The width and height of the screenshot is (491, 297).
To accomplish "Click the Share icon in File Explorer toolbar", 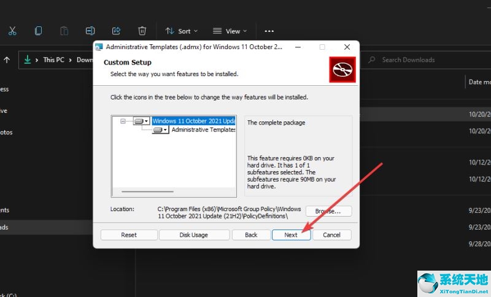I will click(116, 31).
